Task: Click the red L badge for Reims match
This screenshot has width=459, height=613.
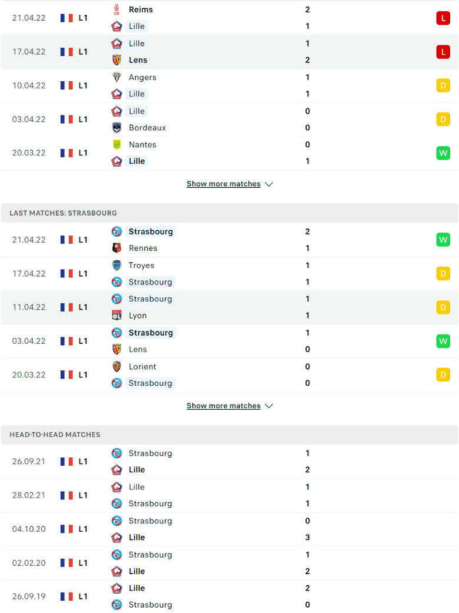Action: (443, 18)
